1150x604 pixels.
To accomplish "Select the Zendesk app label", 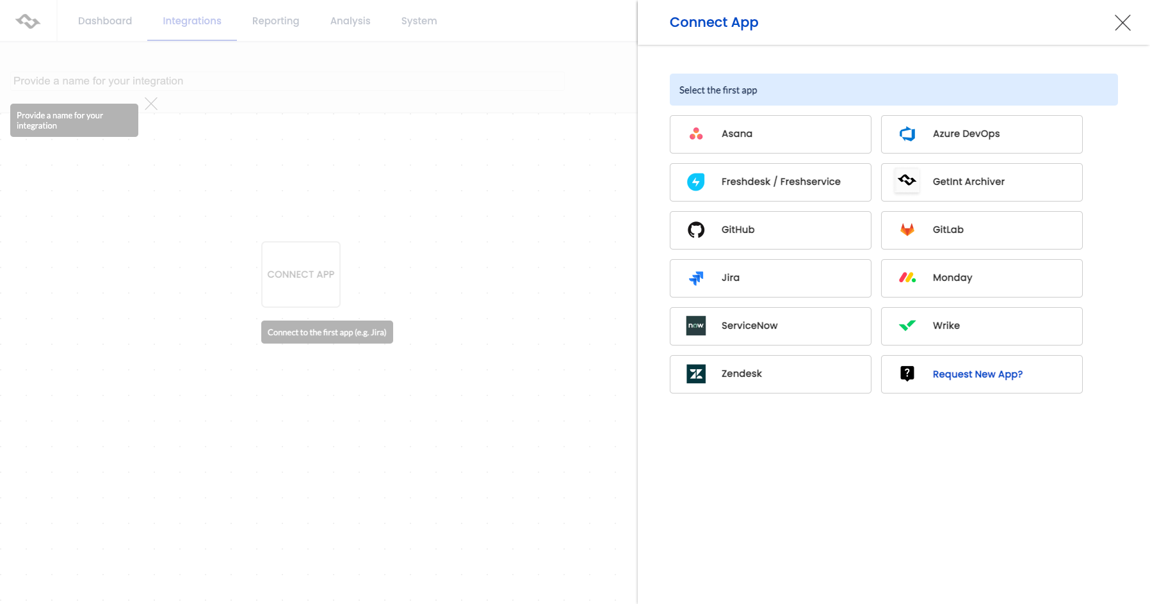I will 741,374.
